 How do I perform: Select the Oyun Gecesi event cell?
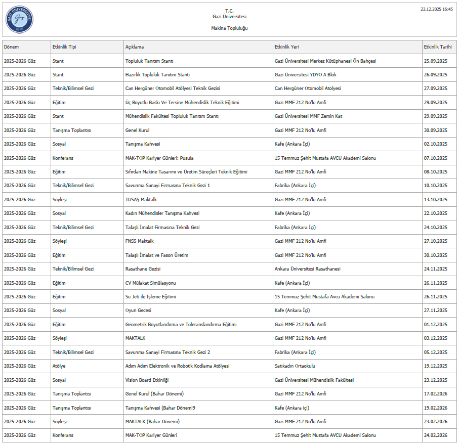click(x=138, y=310)
